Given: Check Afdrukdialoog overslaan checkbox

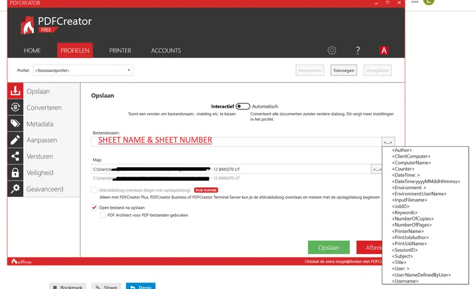Looking at the screenshot, I should (94, 190).
